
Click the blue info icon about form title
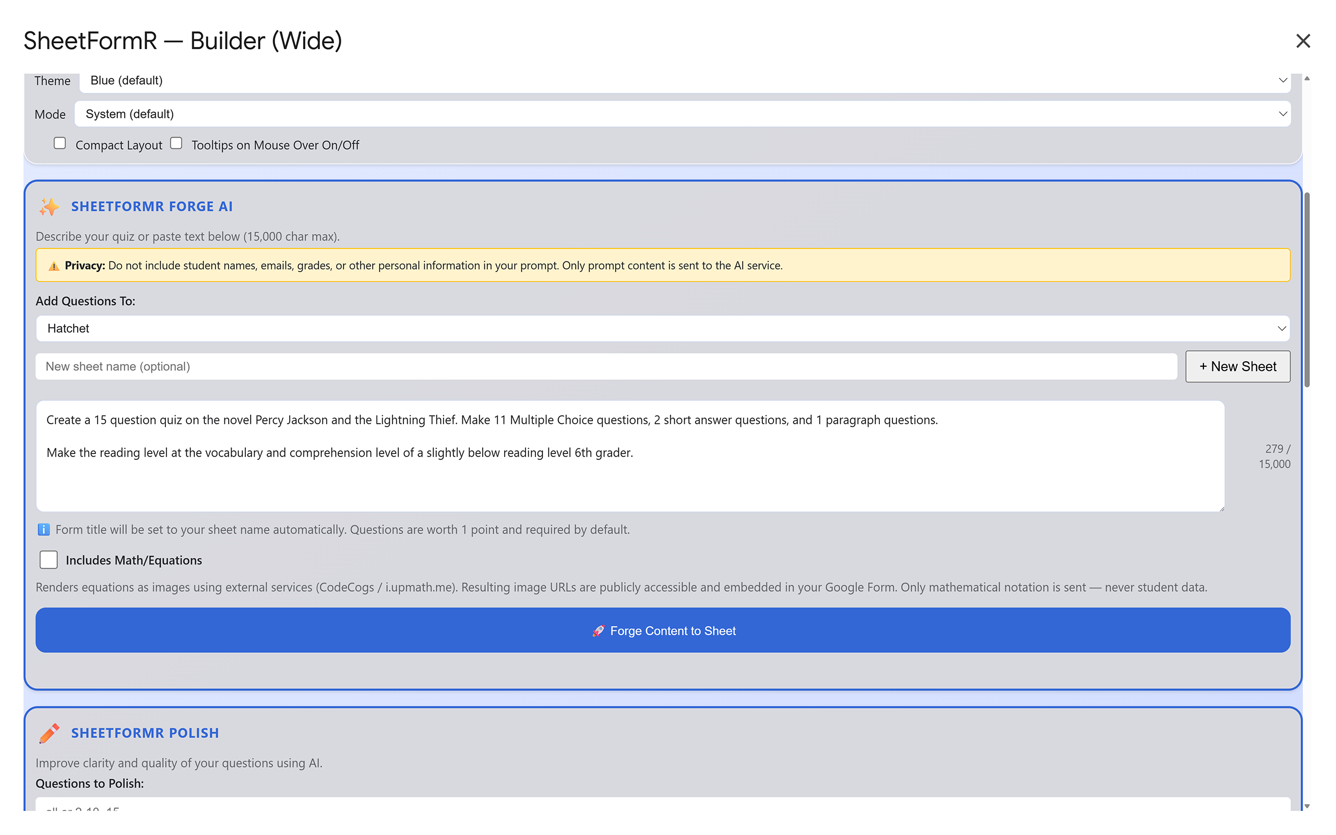[44, 529]
